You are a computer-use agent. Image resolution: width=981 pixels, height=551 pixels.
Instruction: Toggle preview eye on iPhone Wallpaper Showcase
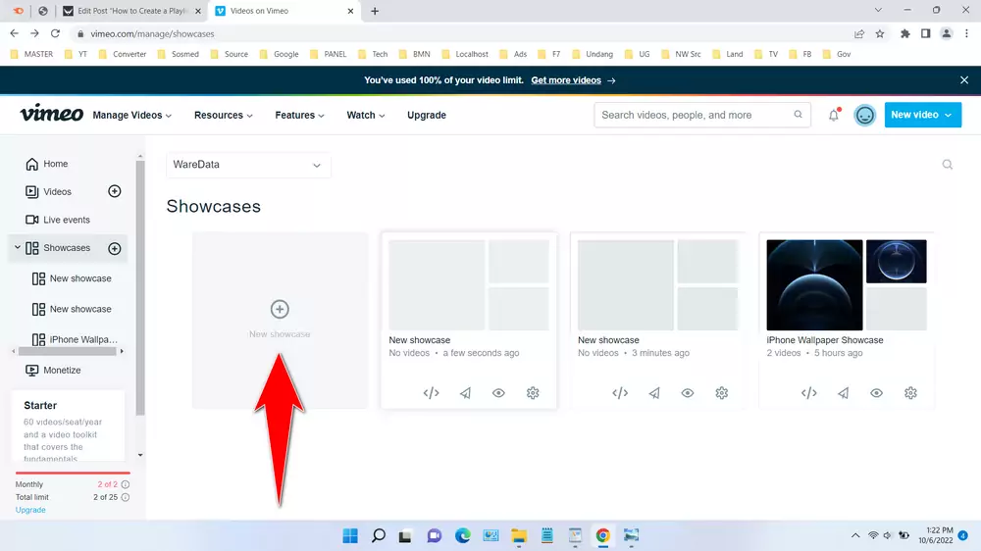click(876, 393)
